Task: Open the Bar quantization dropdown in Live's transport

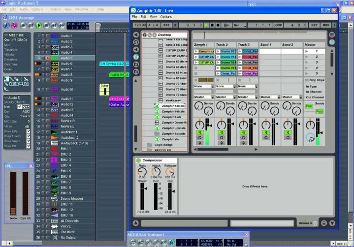Action: point(240,25)
